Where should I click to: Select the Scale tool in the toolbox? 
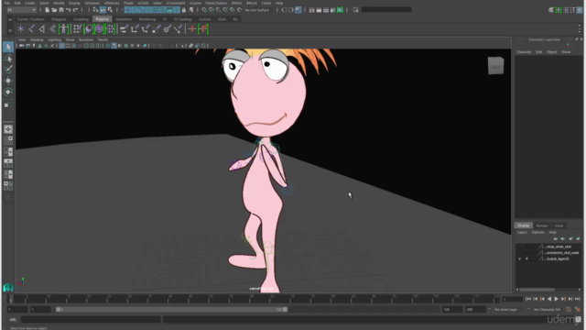(x=8, y=104)
